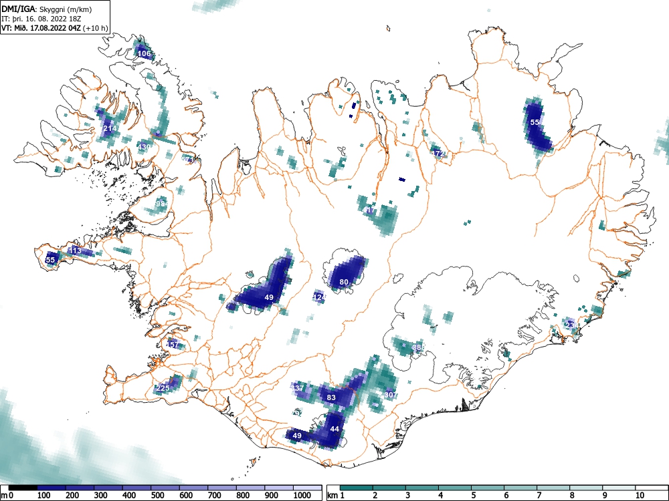Click the '225' label on Reykjanes
The height and width of the screenshot is (501, 669).
[x=163, y=388]
